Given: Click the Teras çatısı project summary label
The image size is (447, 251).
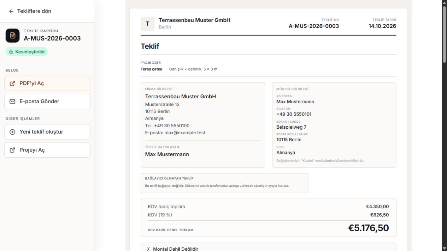Looking at the screenshot, I should (x=151, y=69).
